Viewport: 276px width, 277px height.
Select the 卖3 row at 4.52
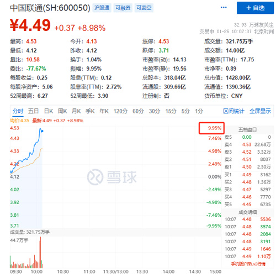[247, 152]
